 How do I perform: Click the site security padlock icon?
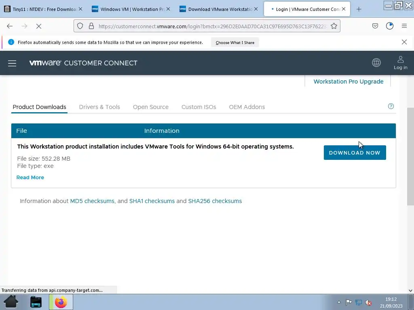(x=91, y=26)
